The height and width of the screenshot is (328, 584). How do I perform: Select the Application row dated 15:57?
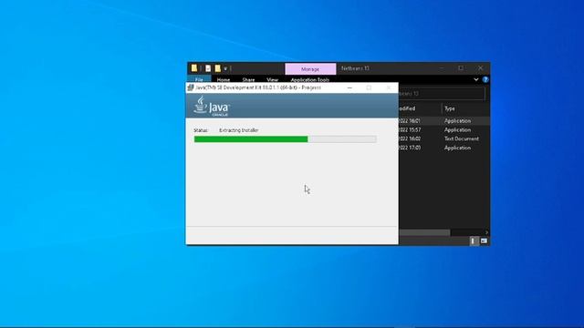click(444, 129)
